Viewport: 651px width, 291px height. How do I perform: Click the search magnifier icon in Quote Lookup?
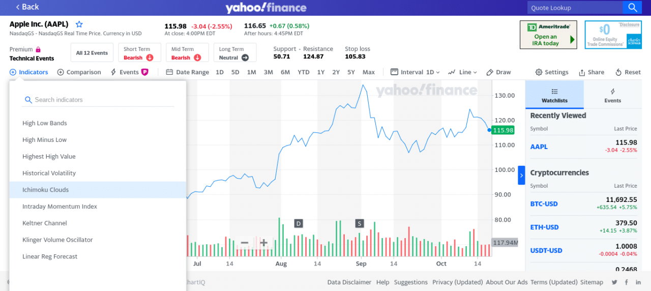pos(632,8)
